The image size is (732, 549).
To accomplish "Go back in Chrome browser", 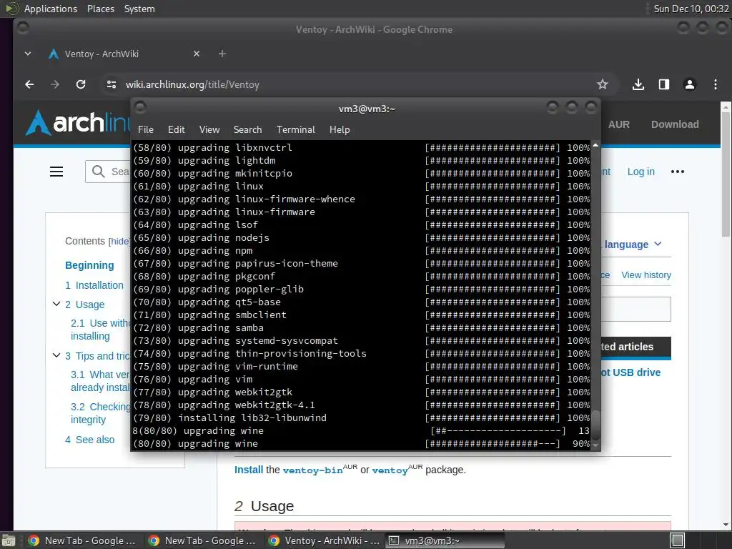I will [29, 84].
